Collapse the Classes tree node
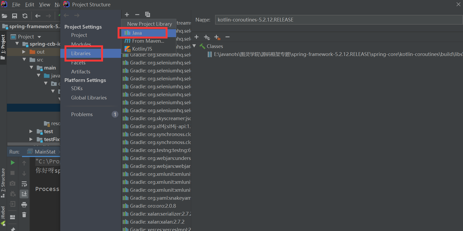The width and height of the screenshot is (463, 231). coord(194,46)
